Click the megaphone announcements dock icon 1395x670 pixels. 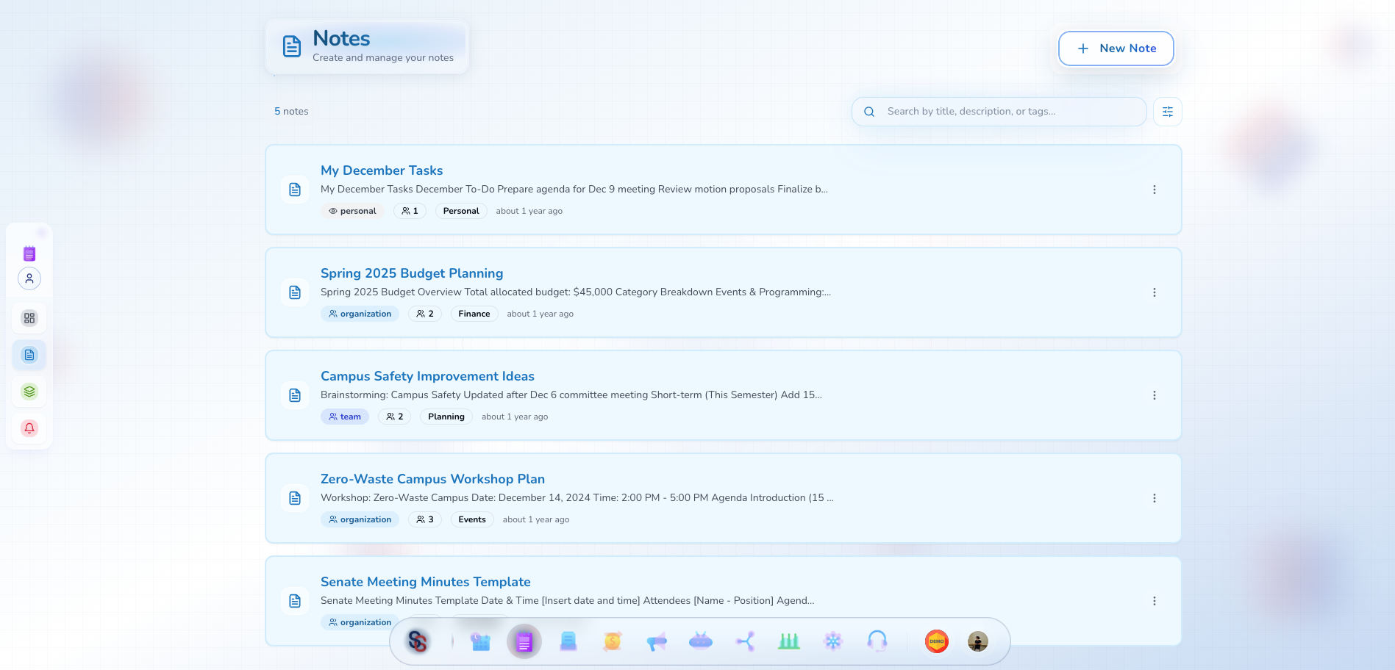pyautogui.click(x=656, y=641)
